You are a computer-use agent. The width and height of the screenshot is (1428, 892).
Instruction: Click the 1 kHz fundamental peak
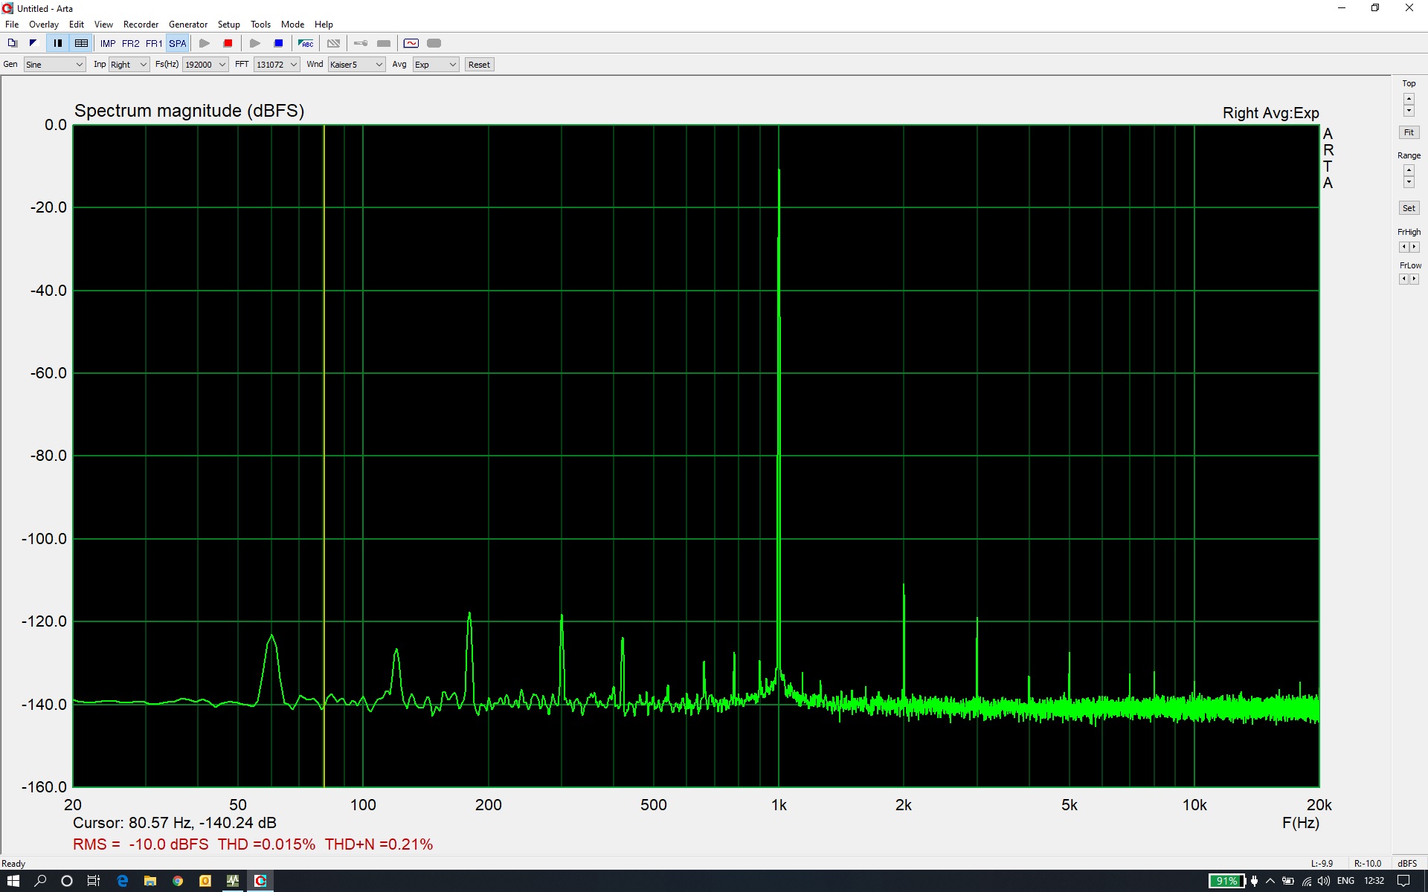pyautogui.click(x=779, y=172)
